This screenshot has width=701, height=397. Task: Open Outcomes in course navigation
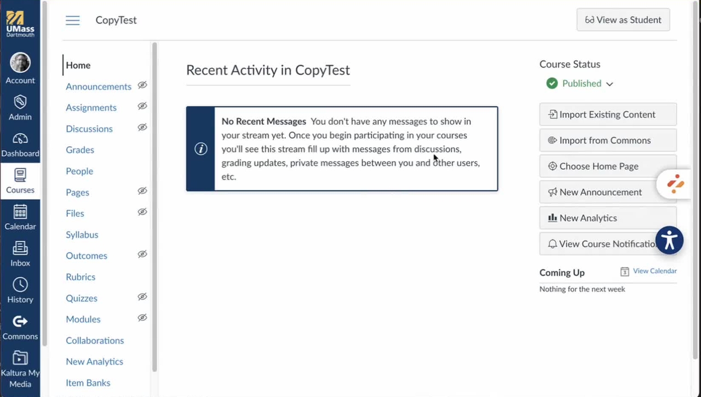point(87,256)
